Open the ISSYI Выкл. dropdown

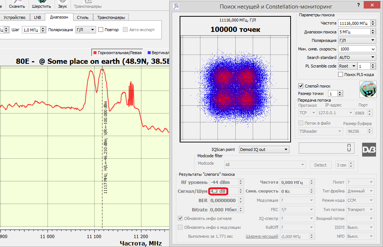click(x=360, y=227)
